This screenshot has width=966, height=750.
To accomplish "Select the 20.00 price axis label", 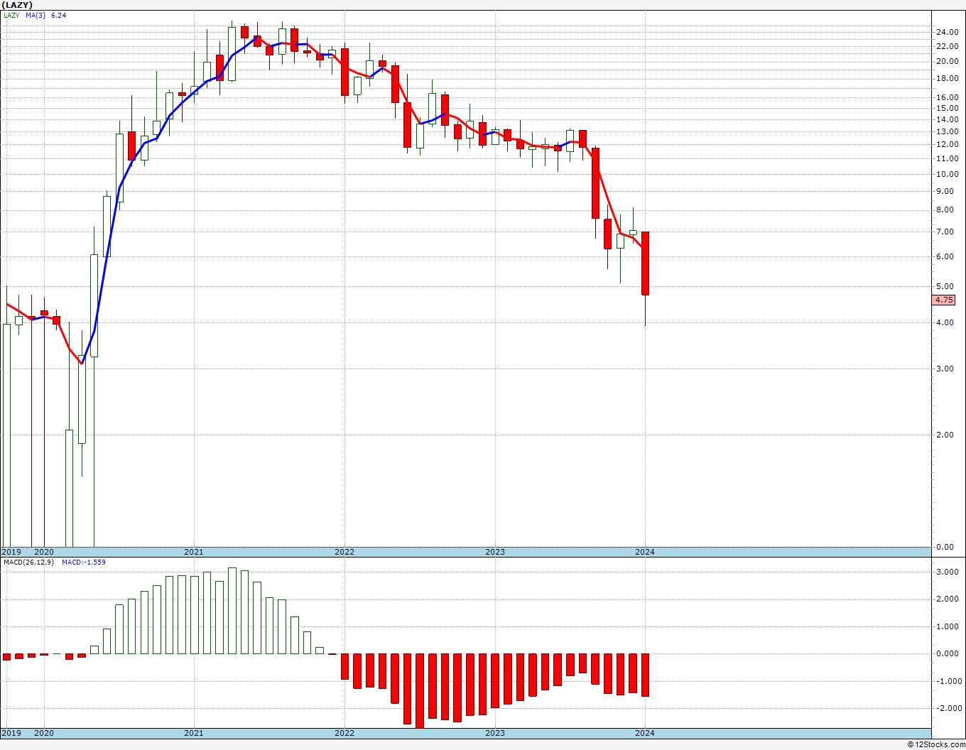I will tap(948, 61).
